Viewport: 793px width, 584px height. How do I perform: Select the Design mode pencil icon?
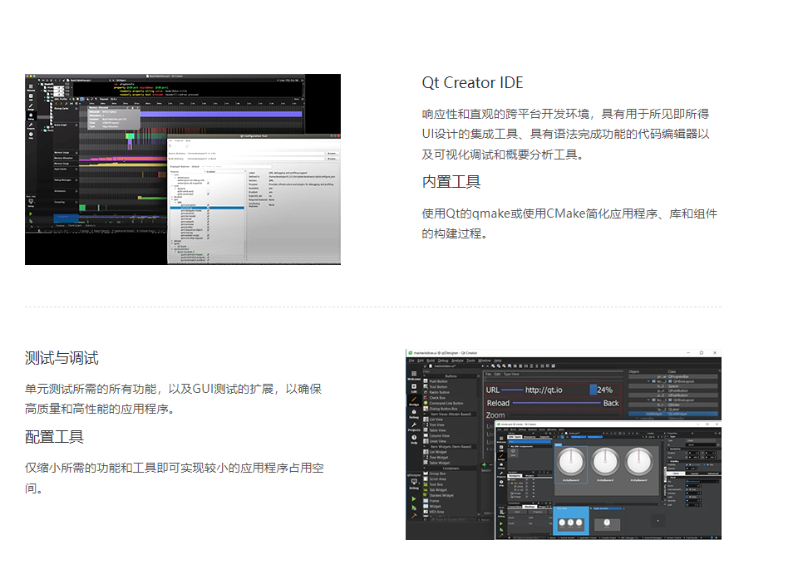tap(413, 400)
